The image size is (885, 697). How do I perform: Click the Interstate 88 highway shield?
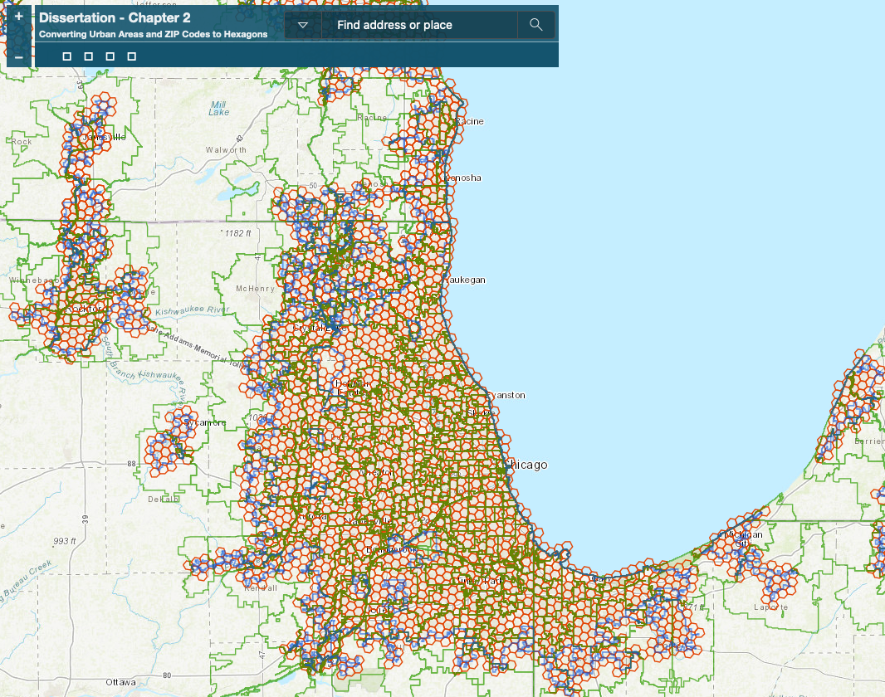[x=132, y=463]
